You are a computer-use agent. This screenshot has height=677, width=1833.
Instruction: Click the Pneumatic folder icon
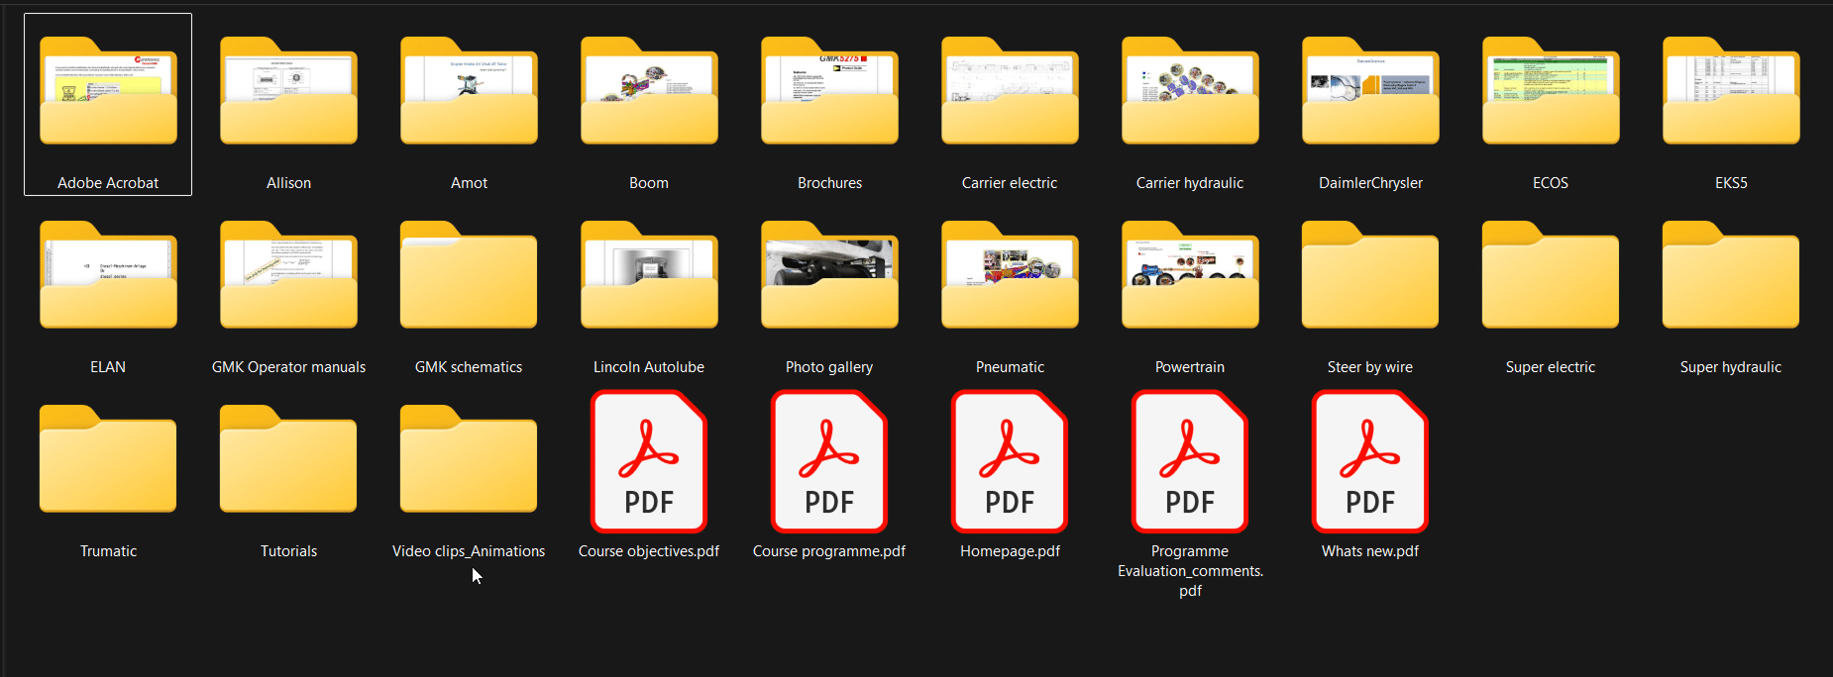coord(1010,275)
